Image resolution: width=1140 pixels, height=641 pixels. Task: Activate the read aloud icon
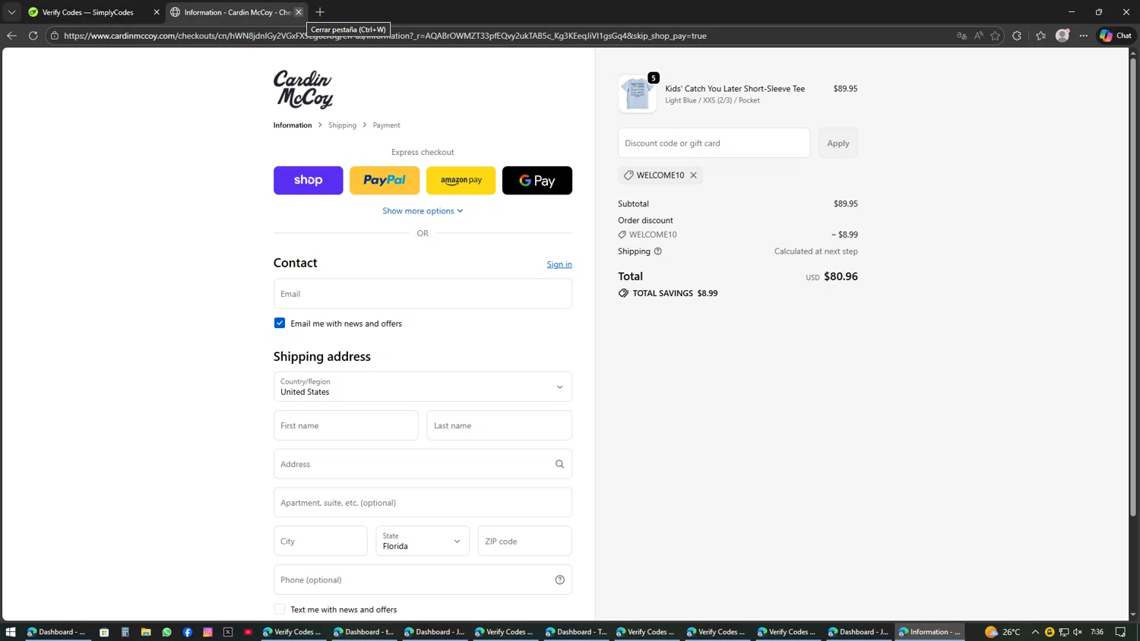pyautogui.click(x=978, y=36)
